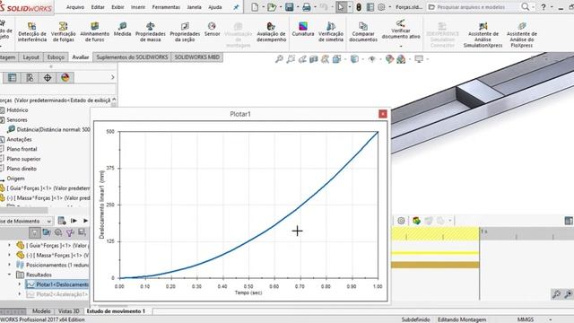Open Propriedades da seção
The width and height of the screenshot is (574, 323).
(x=185, y=31)
